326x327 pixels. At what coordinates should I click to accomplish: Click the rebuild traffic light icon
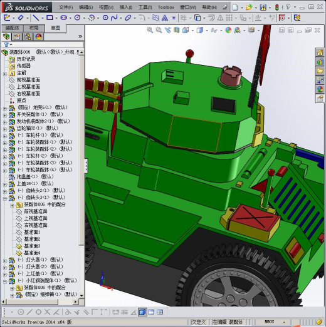coord(276,8)
